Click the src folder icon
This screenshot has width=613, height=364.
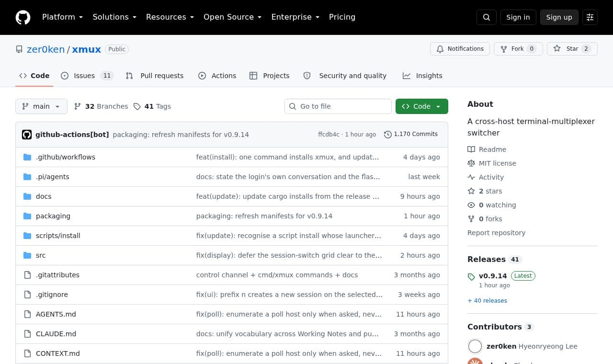click(27, 255)
